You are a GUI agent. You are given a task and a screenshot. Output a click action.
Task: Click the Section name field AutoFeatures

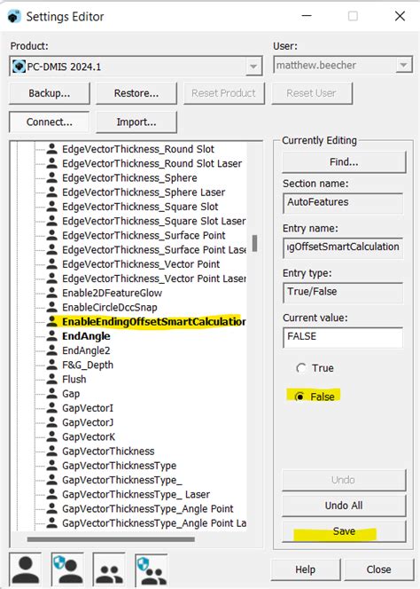click(x=343, y=203)
